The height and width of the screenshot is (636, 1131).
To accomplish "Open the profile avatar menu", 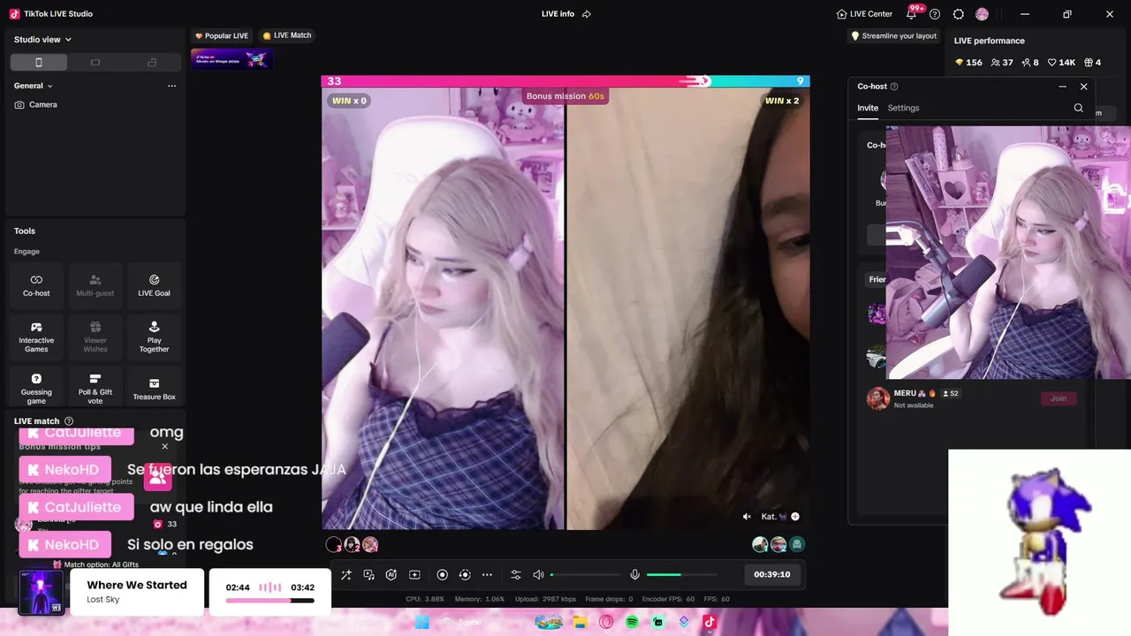I will (982, 14).
